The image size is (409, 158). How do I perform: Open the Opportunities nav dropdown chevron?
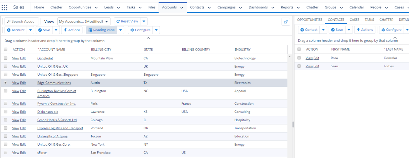(96, 7)
